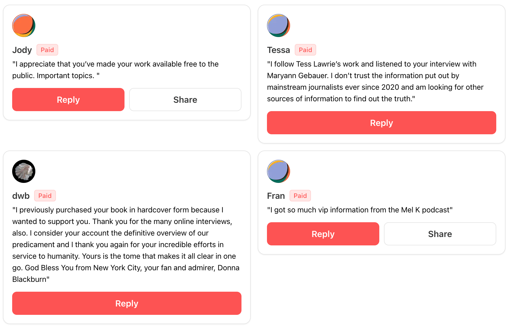
Task: Open Tessa's profile name
Action: click(279, 50)
